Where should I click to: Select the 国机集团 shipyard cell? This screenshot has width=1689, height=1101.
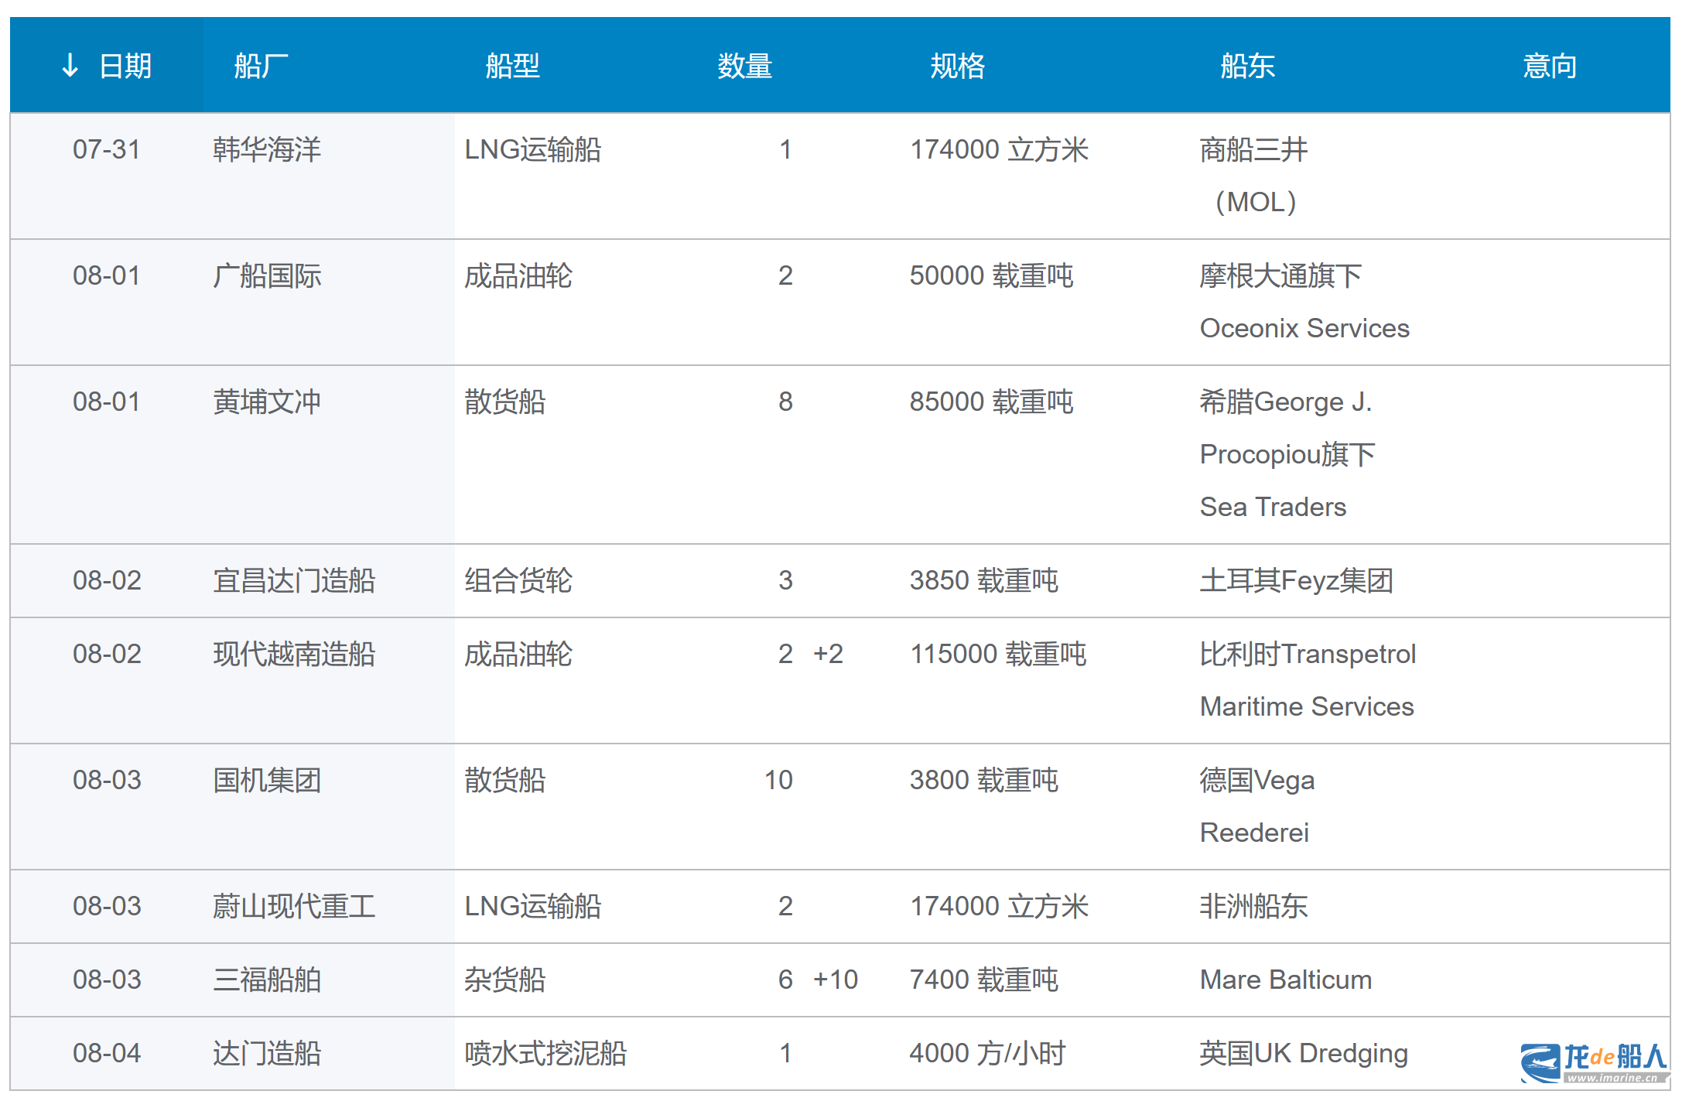pyautogui.click(x=267, y=780)
